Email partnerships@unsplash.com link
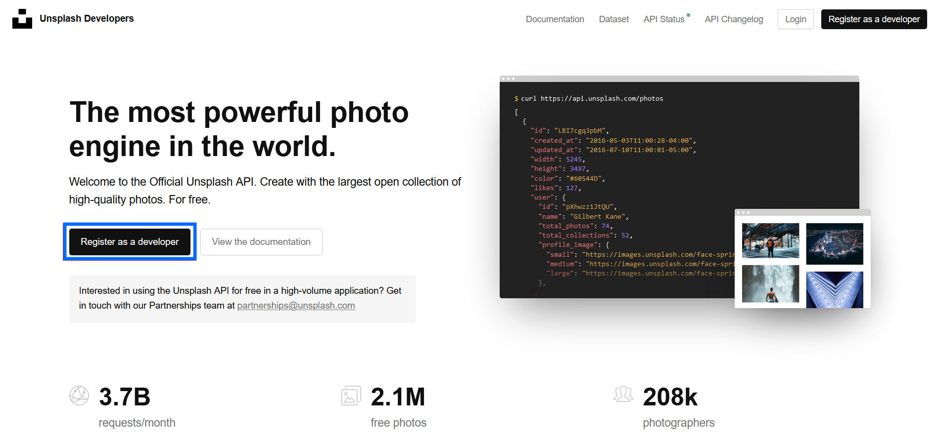The width and height of the screenshot is (939, 437). coord(296,306)
